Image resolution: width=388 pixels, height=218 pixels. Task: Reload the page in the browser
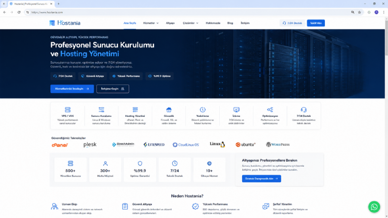pyautogui.click(x=19, y=12)
